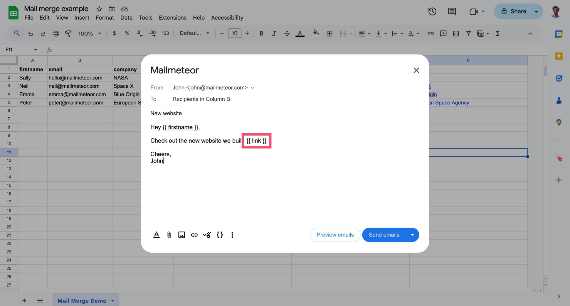Format as currency with dollar icon

(114, 33)
